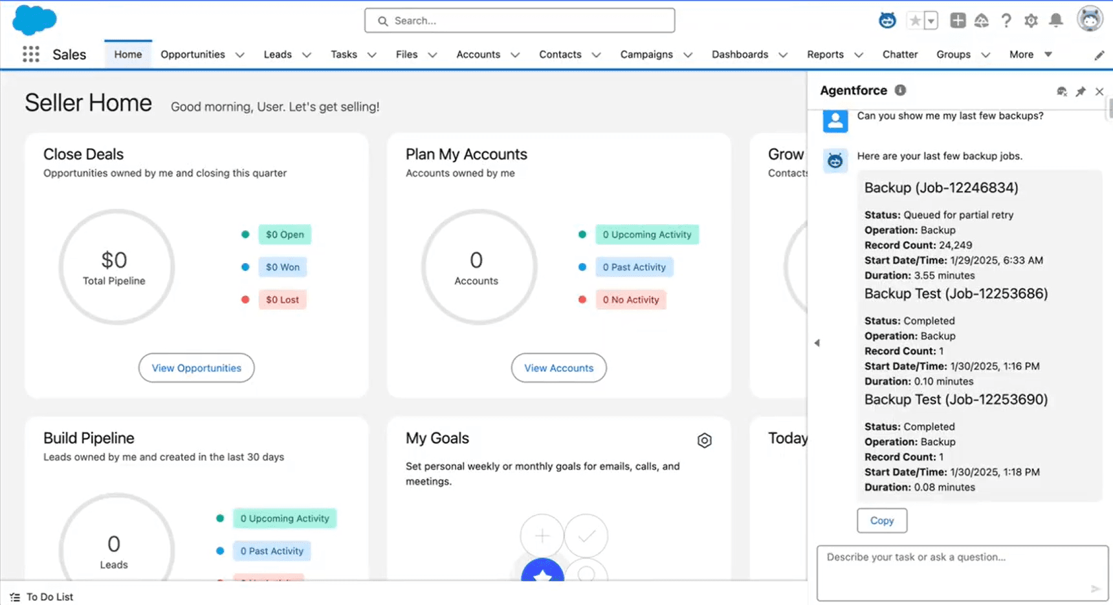Click the $0 Lost pipeline badge
1113x605 pixels.
coord(282,300)
